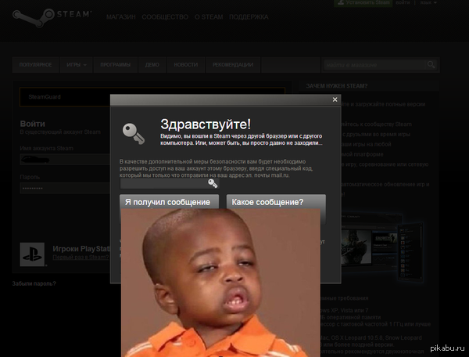Click the войти link at top
The image size is (469, 357).
tap(403, 2)
